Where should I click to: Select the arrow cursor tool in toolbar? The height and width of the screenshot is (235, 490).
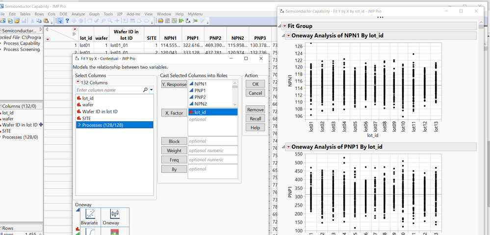coord(60,21)
